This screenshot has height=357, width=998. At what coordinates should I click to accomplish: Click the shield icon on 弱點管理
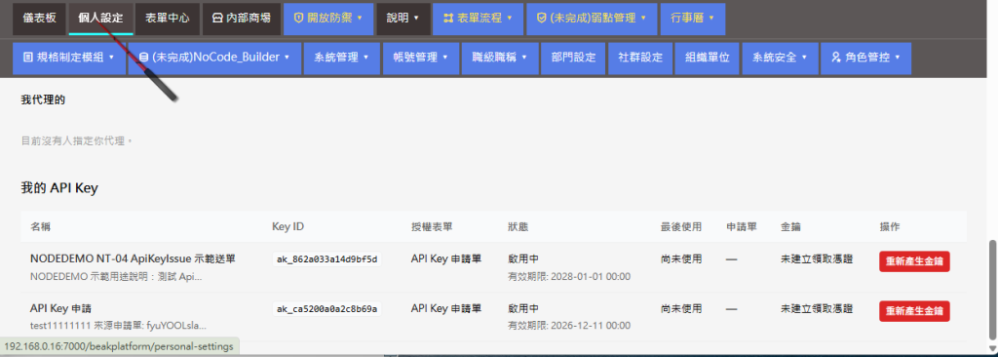(x=542, y=18)
